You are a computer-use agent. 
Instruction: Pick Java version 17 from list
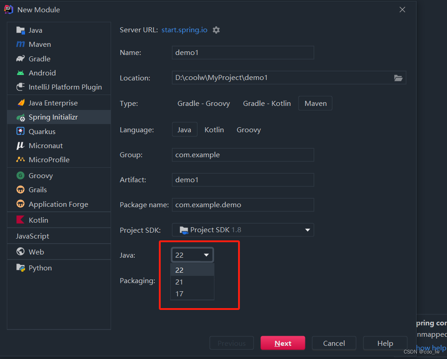tap(192, 294)
